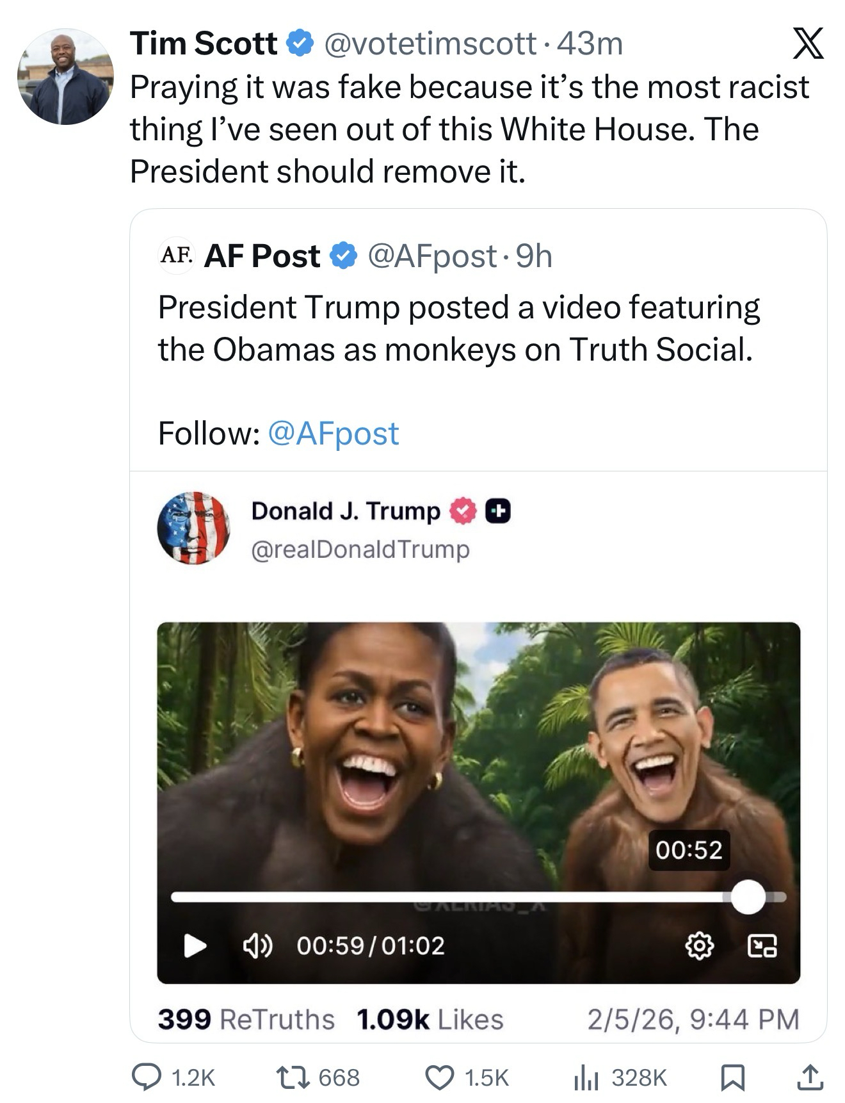Bookmark this post
This screenshot has height=1103, width=845.
click(x=732, y=1077)
